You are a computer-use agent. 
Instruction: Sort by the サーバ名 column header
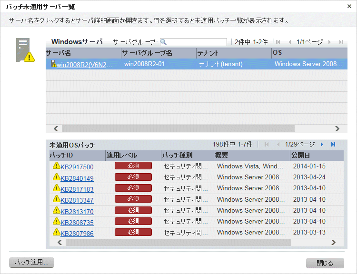[x=82, y=53]
